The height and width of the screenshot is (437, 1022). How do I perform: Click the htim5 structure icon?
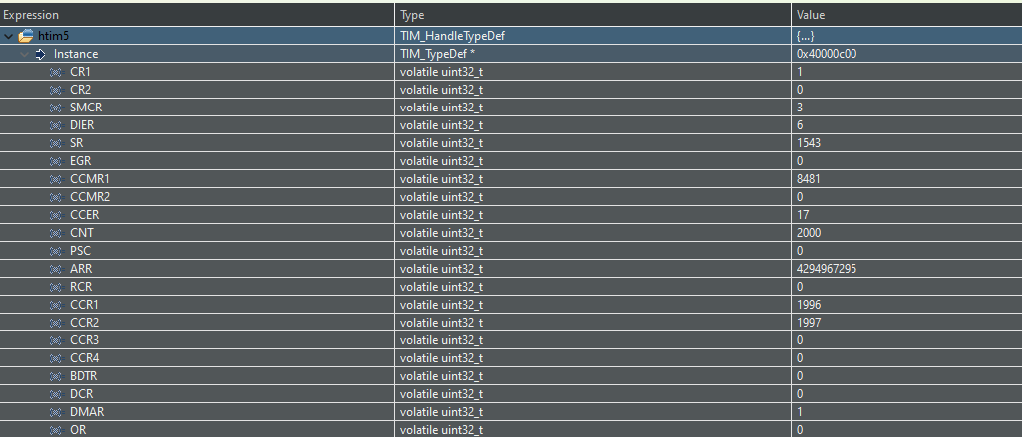pyautogui.click(x=25, y=36)
